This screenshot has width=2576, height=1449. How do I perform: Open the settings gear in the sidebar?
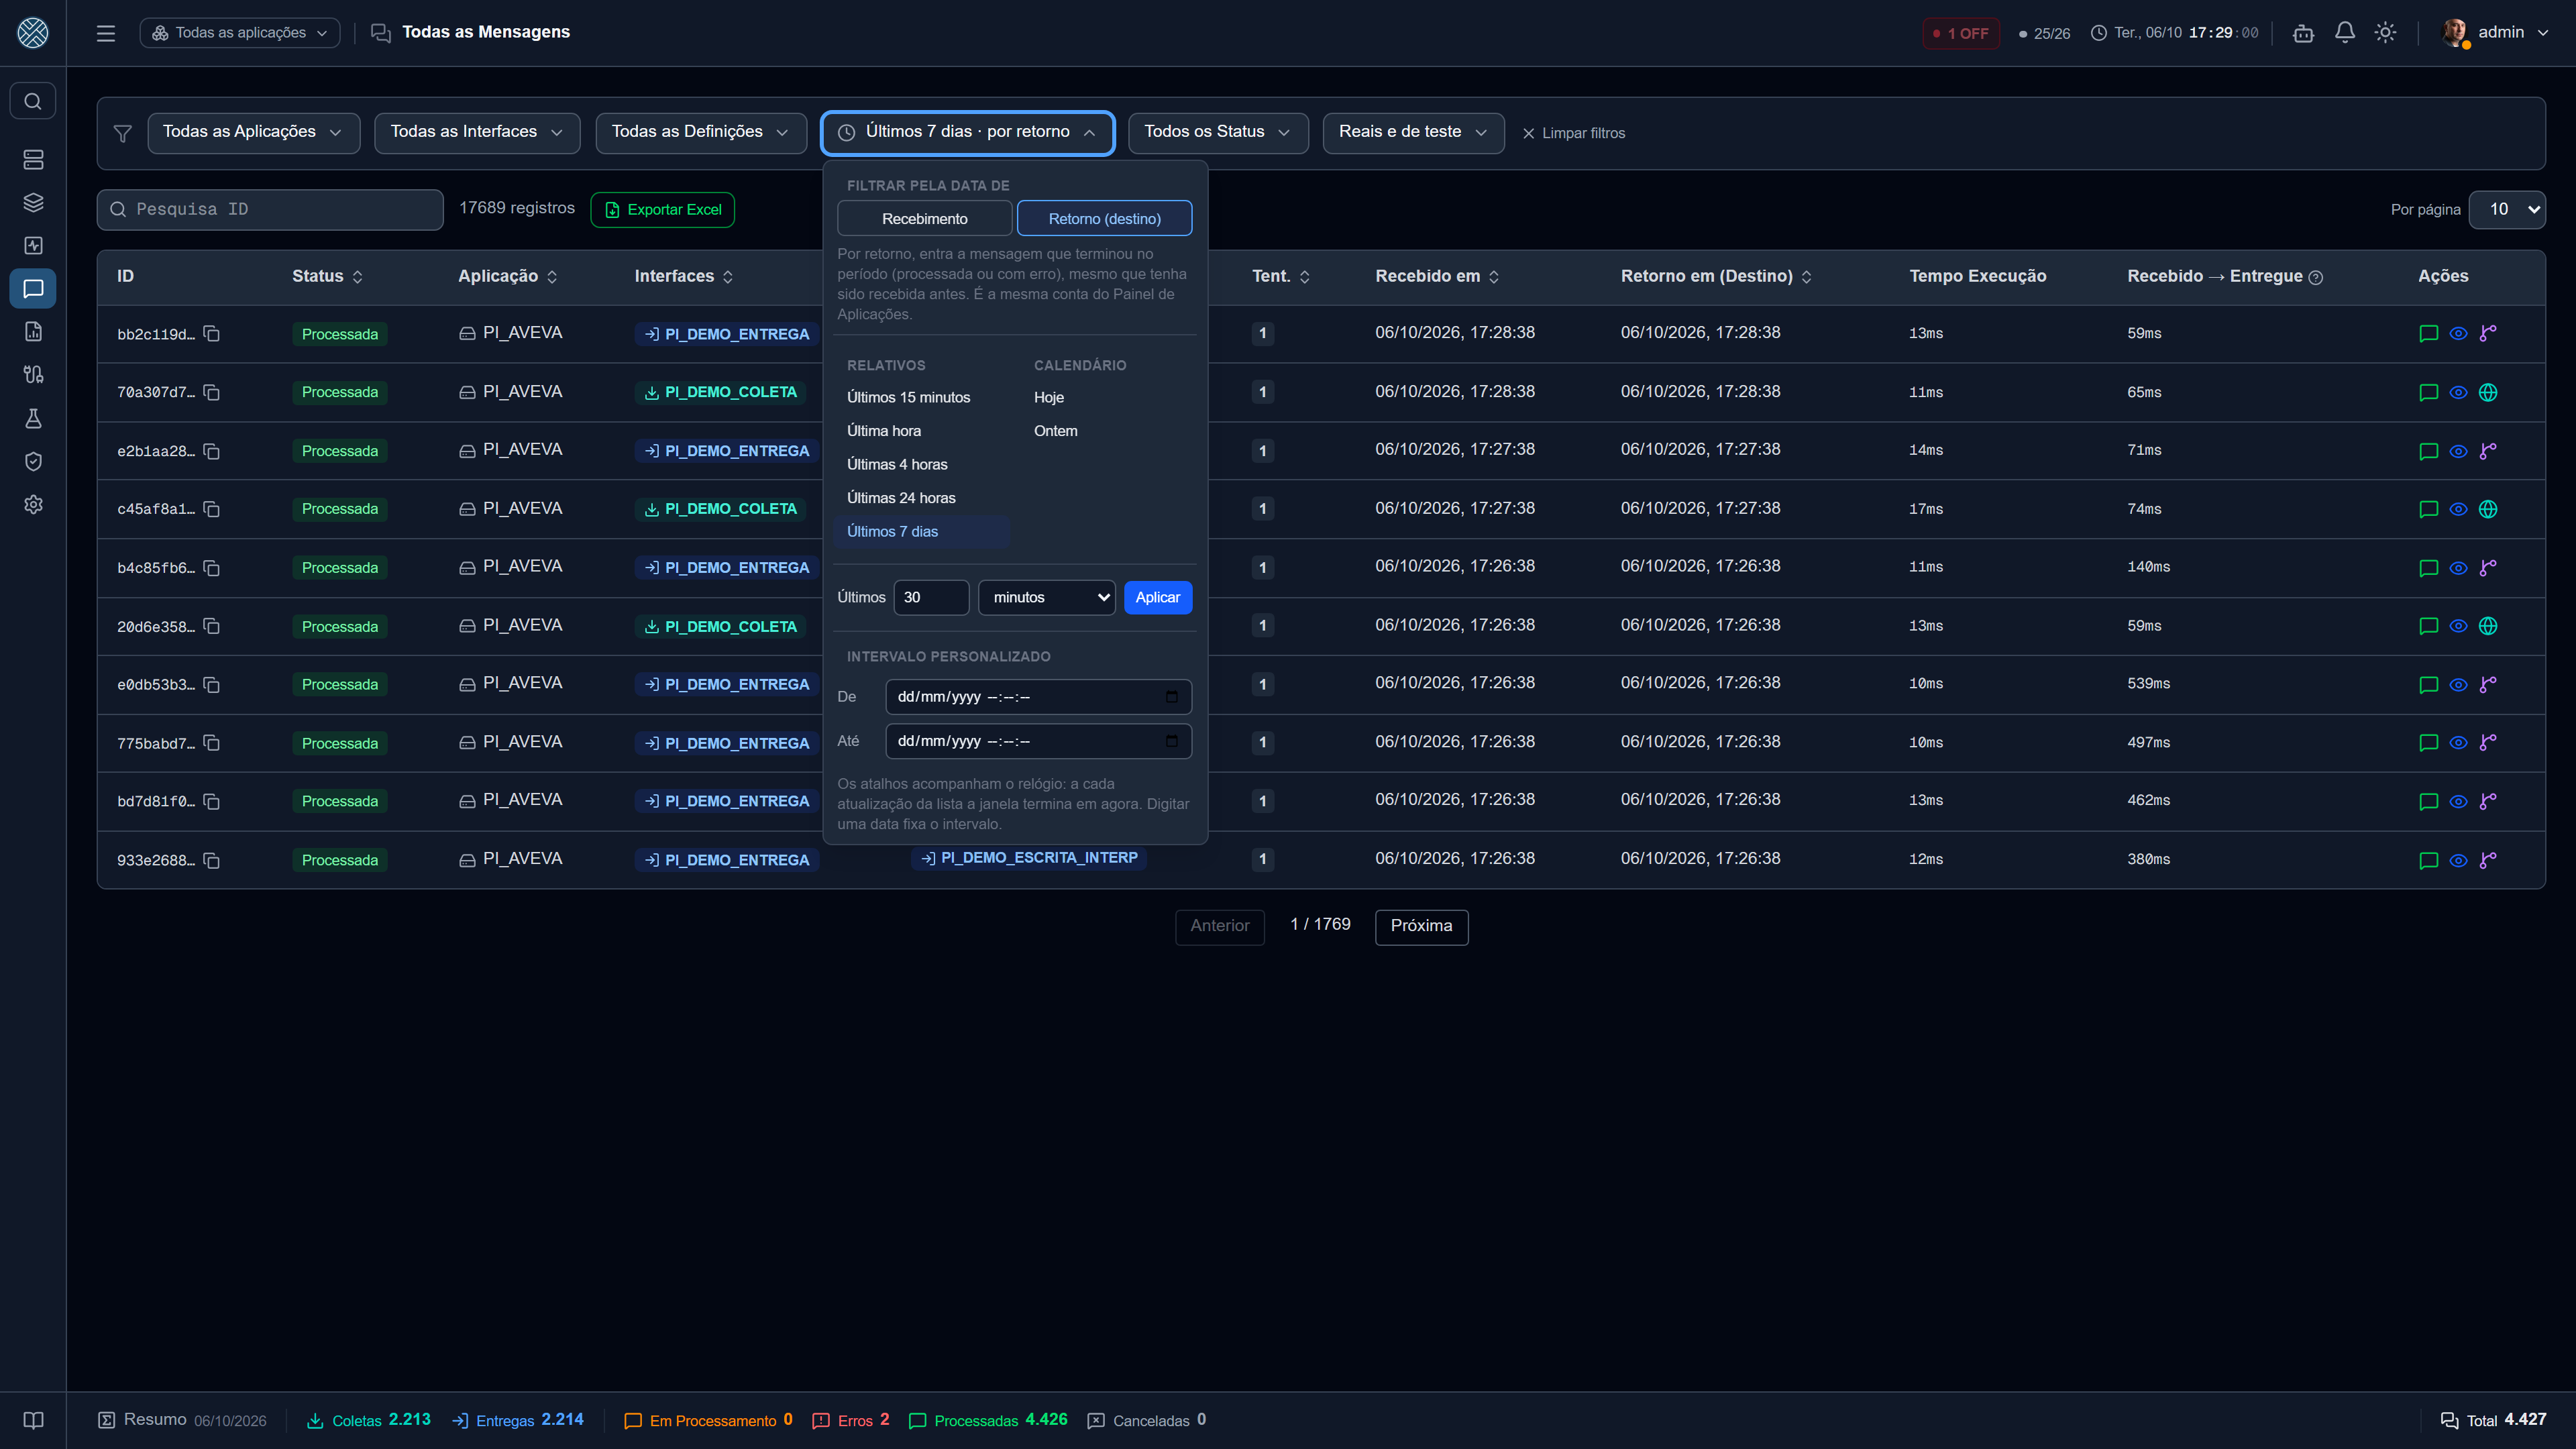33,504
